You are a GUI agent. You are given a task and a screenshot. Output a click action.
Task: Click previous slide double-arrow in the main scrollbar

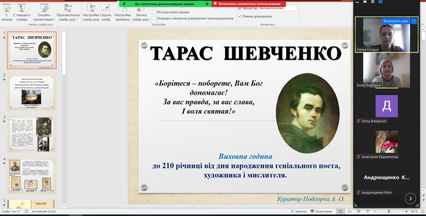point(423,195)
